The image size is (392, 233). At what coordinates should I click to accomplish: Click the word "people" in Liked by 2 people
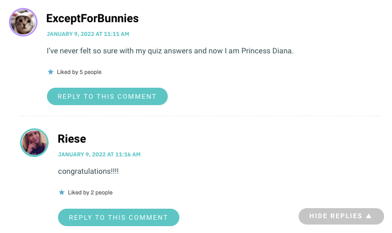click(x=104, y=193)
